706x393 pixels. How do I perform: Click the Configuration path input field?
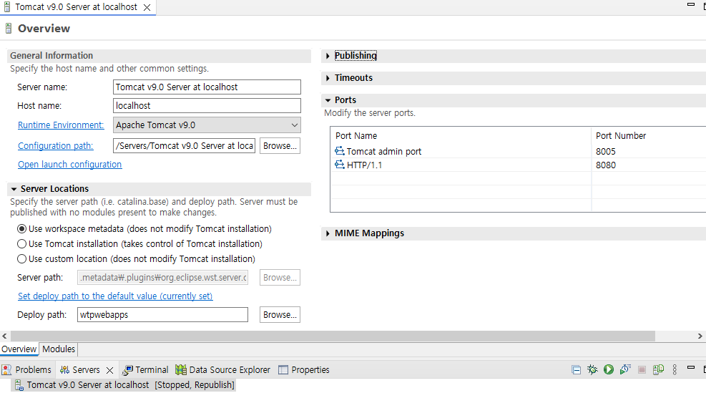pyautogui.click(x=184, y=146)
